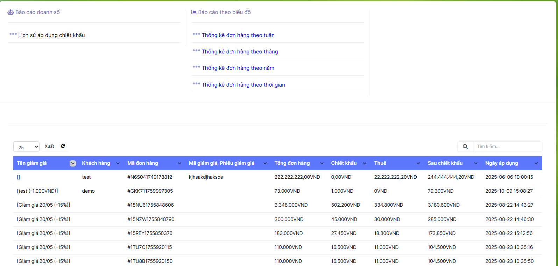Open Thống kê đơn hàng theo tháng report

coord(240,52)
